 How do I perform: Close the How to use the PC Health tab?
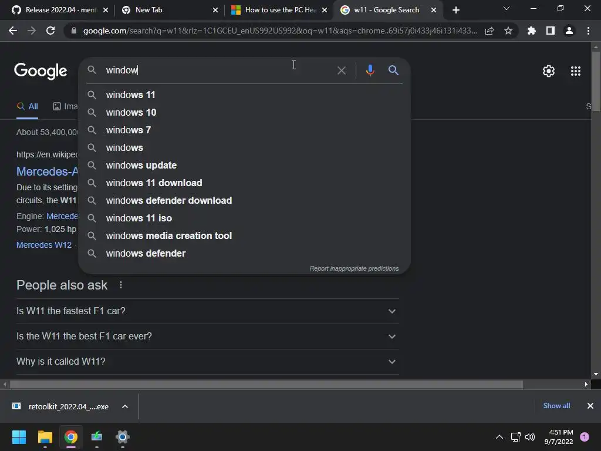click(325, 11)
